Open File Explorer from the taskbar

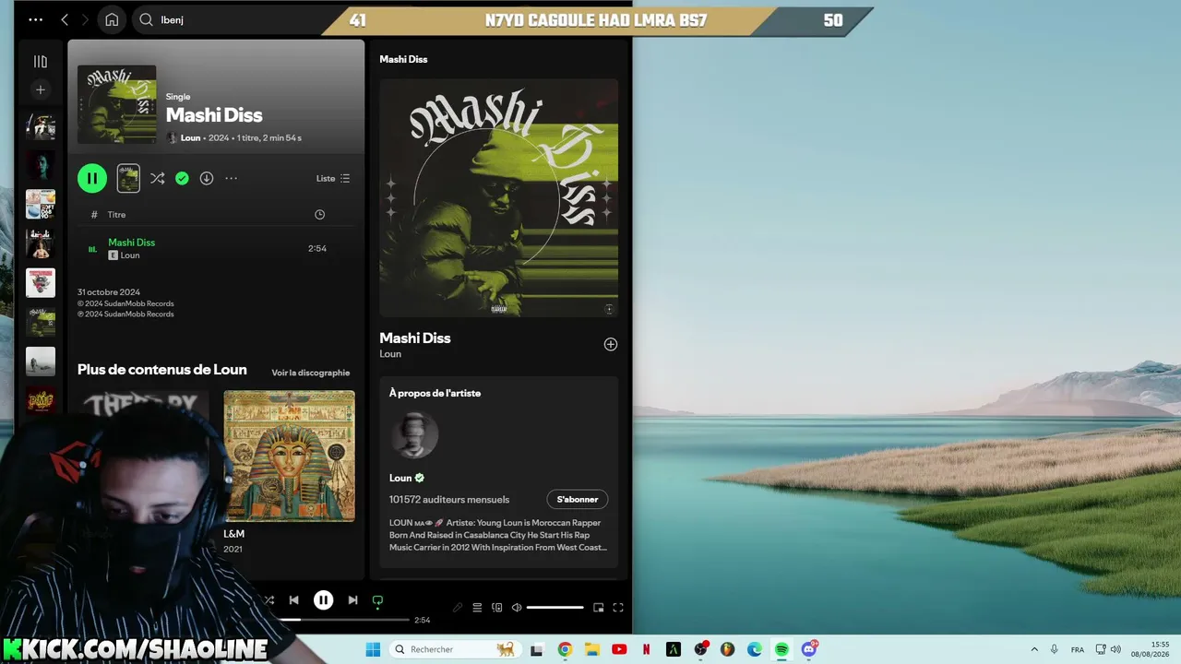click(591, 649)
